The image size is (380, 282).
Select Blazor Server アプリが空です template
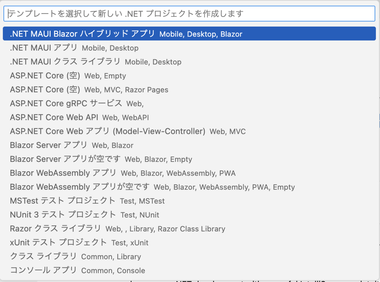click(x=189, y=159)
